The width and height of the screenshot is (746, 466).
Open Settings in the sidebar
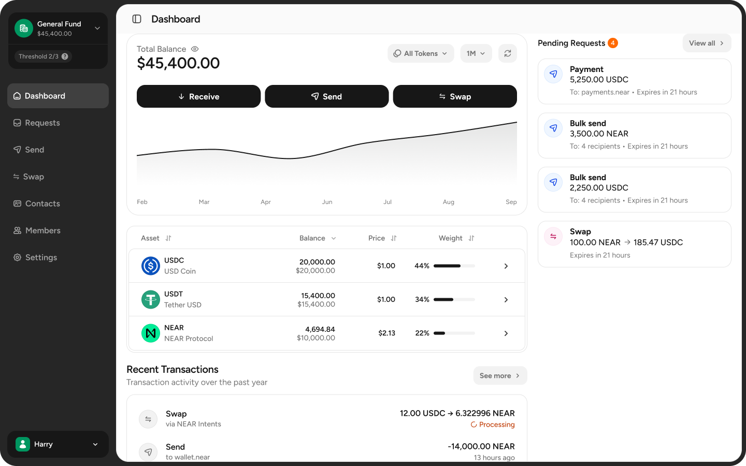58,257
